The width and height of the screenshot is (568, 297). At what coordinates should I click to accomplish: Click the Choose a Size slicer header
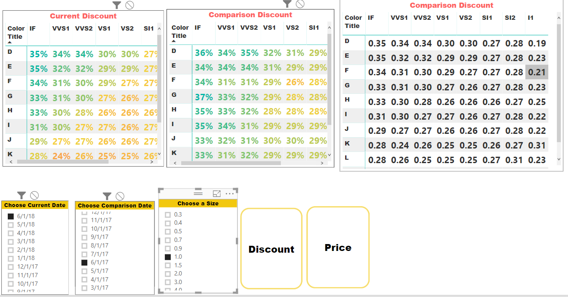[198, 203]
